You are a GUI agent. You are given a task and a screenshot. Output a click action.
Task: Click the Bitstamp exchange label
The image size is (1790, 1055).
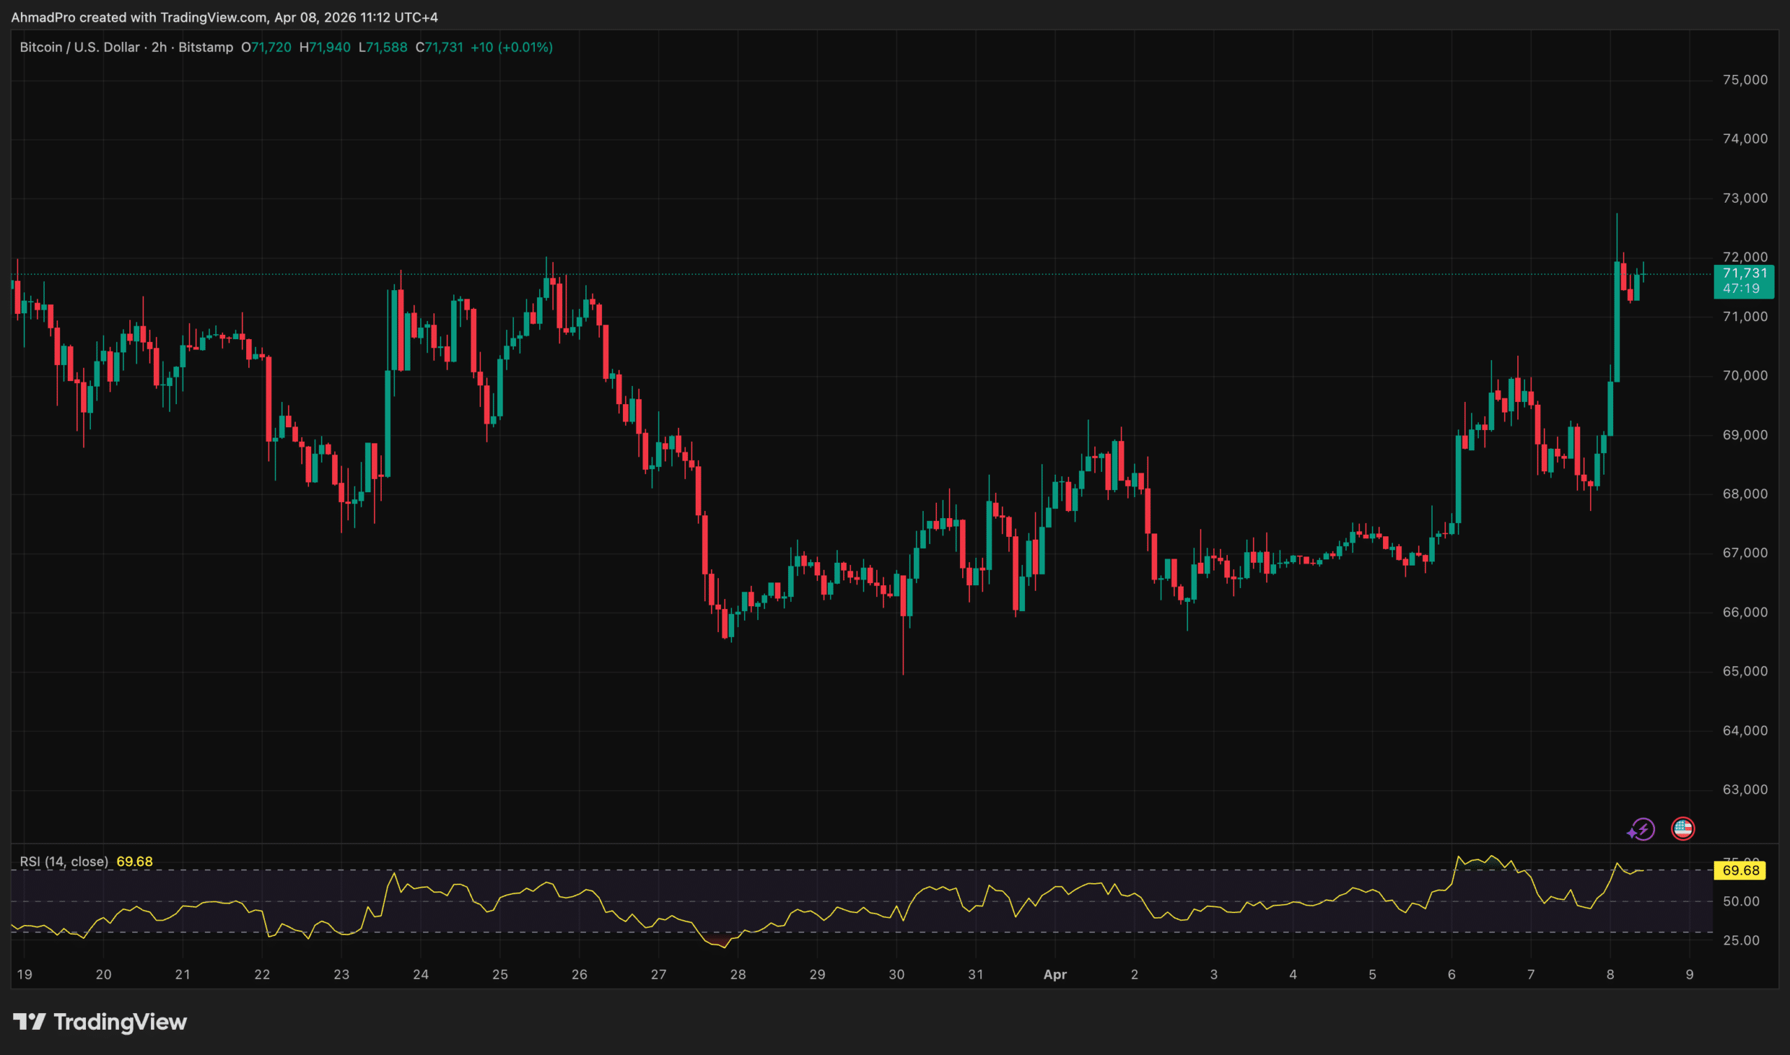click(206, 48)
